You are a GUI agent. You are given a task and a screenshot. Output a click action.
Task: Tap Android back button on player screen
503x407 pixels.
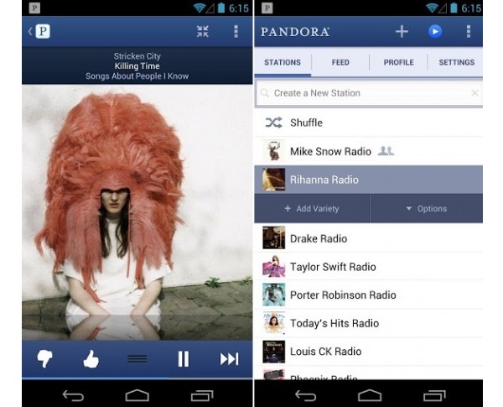click(73, 396)
